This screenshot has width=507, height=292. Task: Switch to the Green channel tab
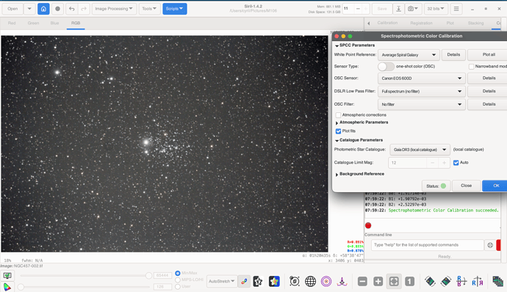pyautogui.click(x=33, y=23)
